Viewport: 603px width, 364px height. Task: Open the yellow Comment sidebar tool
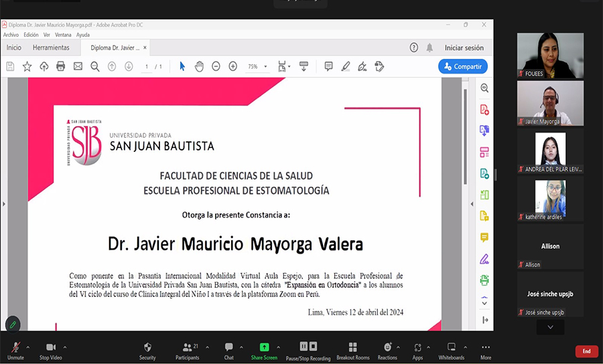point(484,238)
